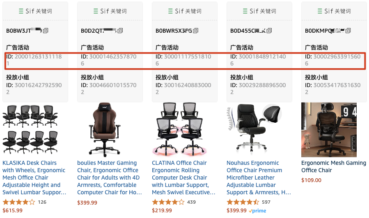Viewport: 369px width, 218px height.
Task: Copy ASIN B0D2QT with copy icon
Action: tap(120, 31)
